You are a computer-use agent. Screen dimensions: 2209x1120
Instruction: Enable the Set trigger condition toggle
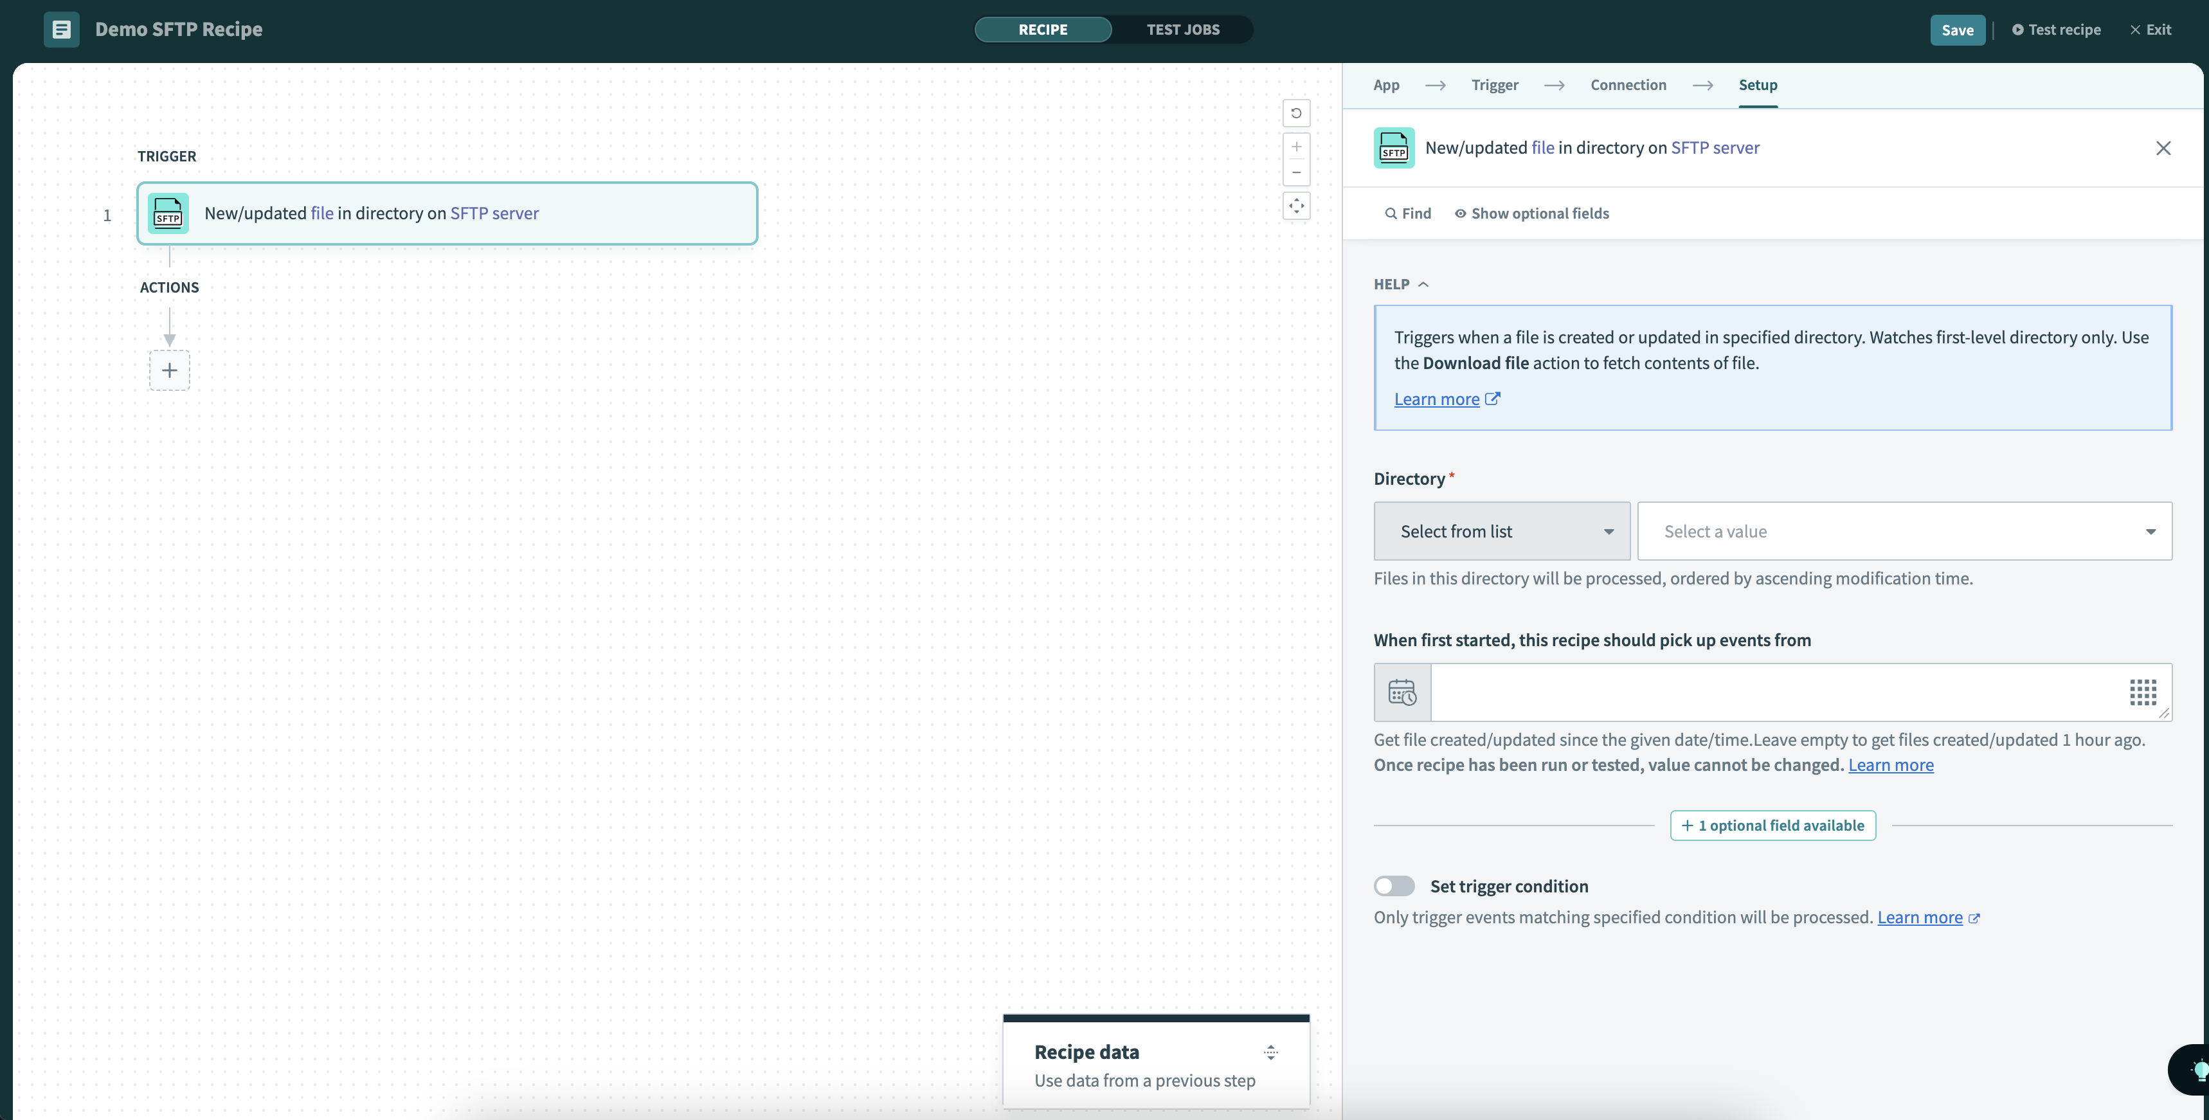(1394, 886)
